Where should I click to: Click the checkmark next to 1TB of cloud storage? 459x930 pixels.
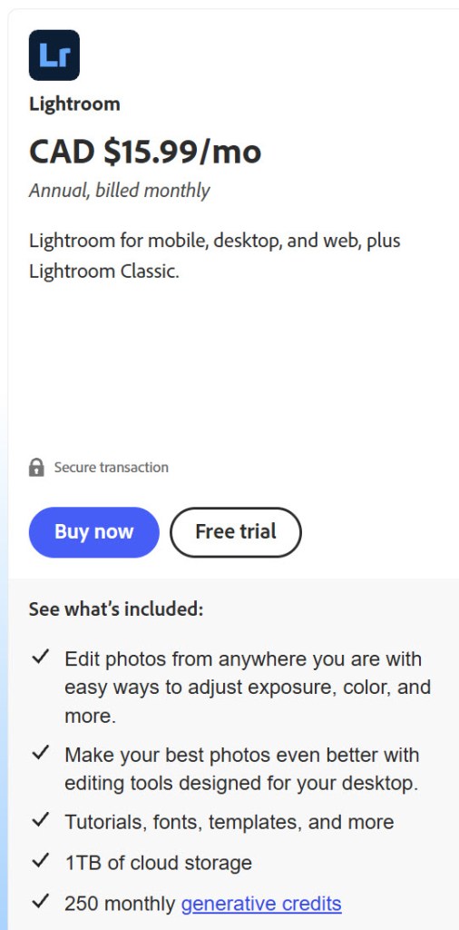40,861
